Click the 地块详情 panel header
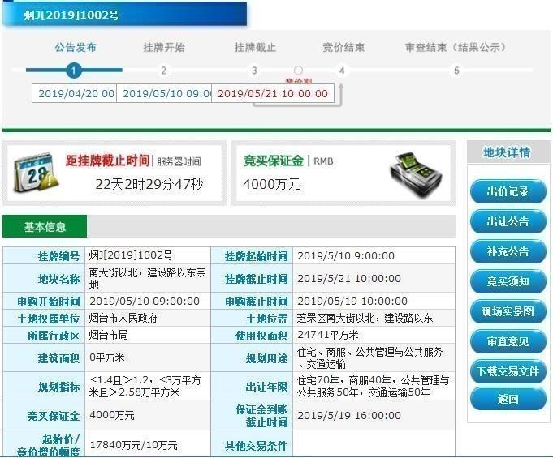 point(507,152)
